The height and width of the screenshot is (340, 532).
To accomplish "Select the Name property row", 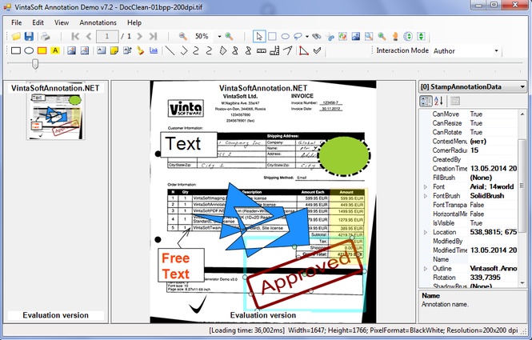I will click(469, 259).
